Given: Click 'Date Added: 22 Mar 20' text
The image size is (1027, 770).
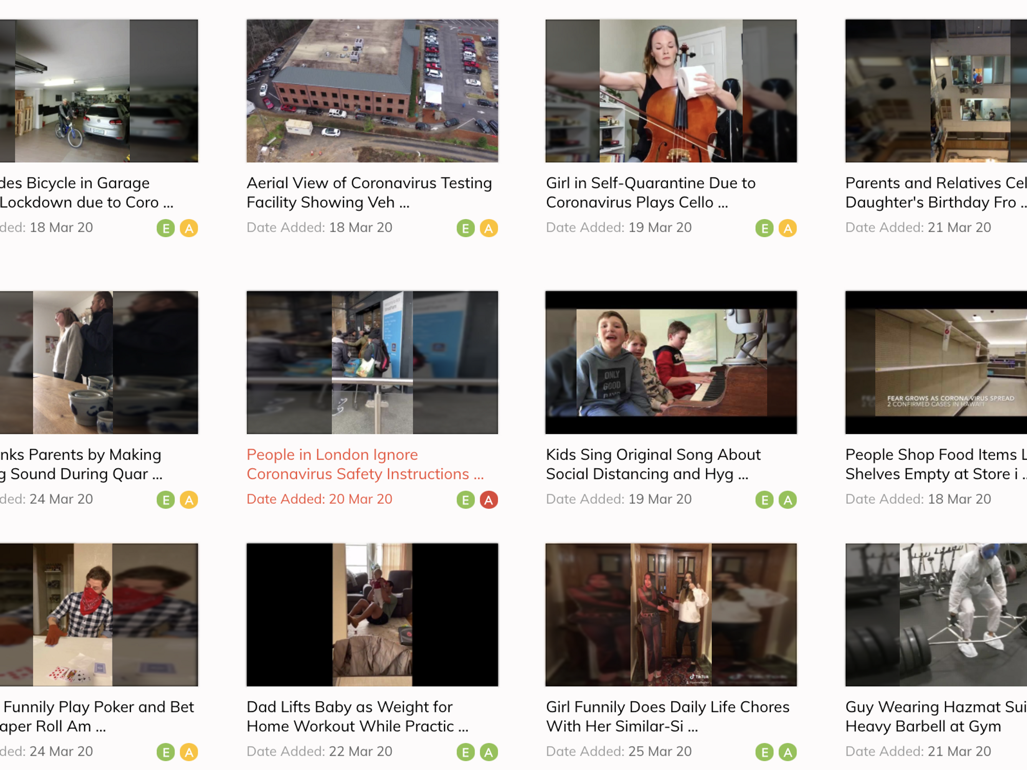Looking at the screenshot, I should [319, 752].
